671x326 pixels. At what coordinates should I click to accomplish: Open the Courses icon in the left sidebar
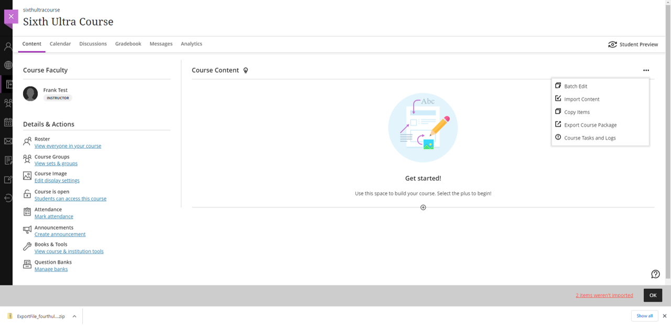click(x=9, y=84)
